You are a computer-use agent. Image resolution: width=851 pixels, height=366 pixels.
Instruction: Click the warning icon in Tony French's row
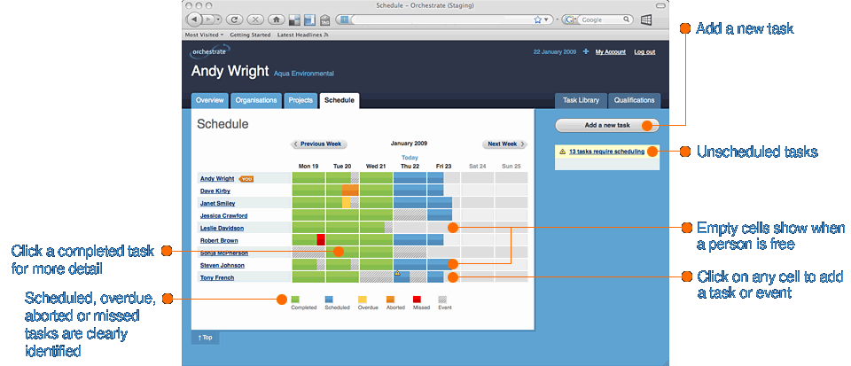point(398,274)
